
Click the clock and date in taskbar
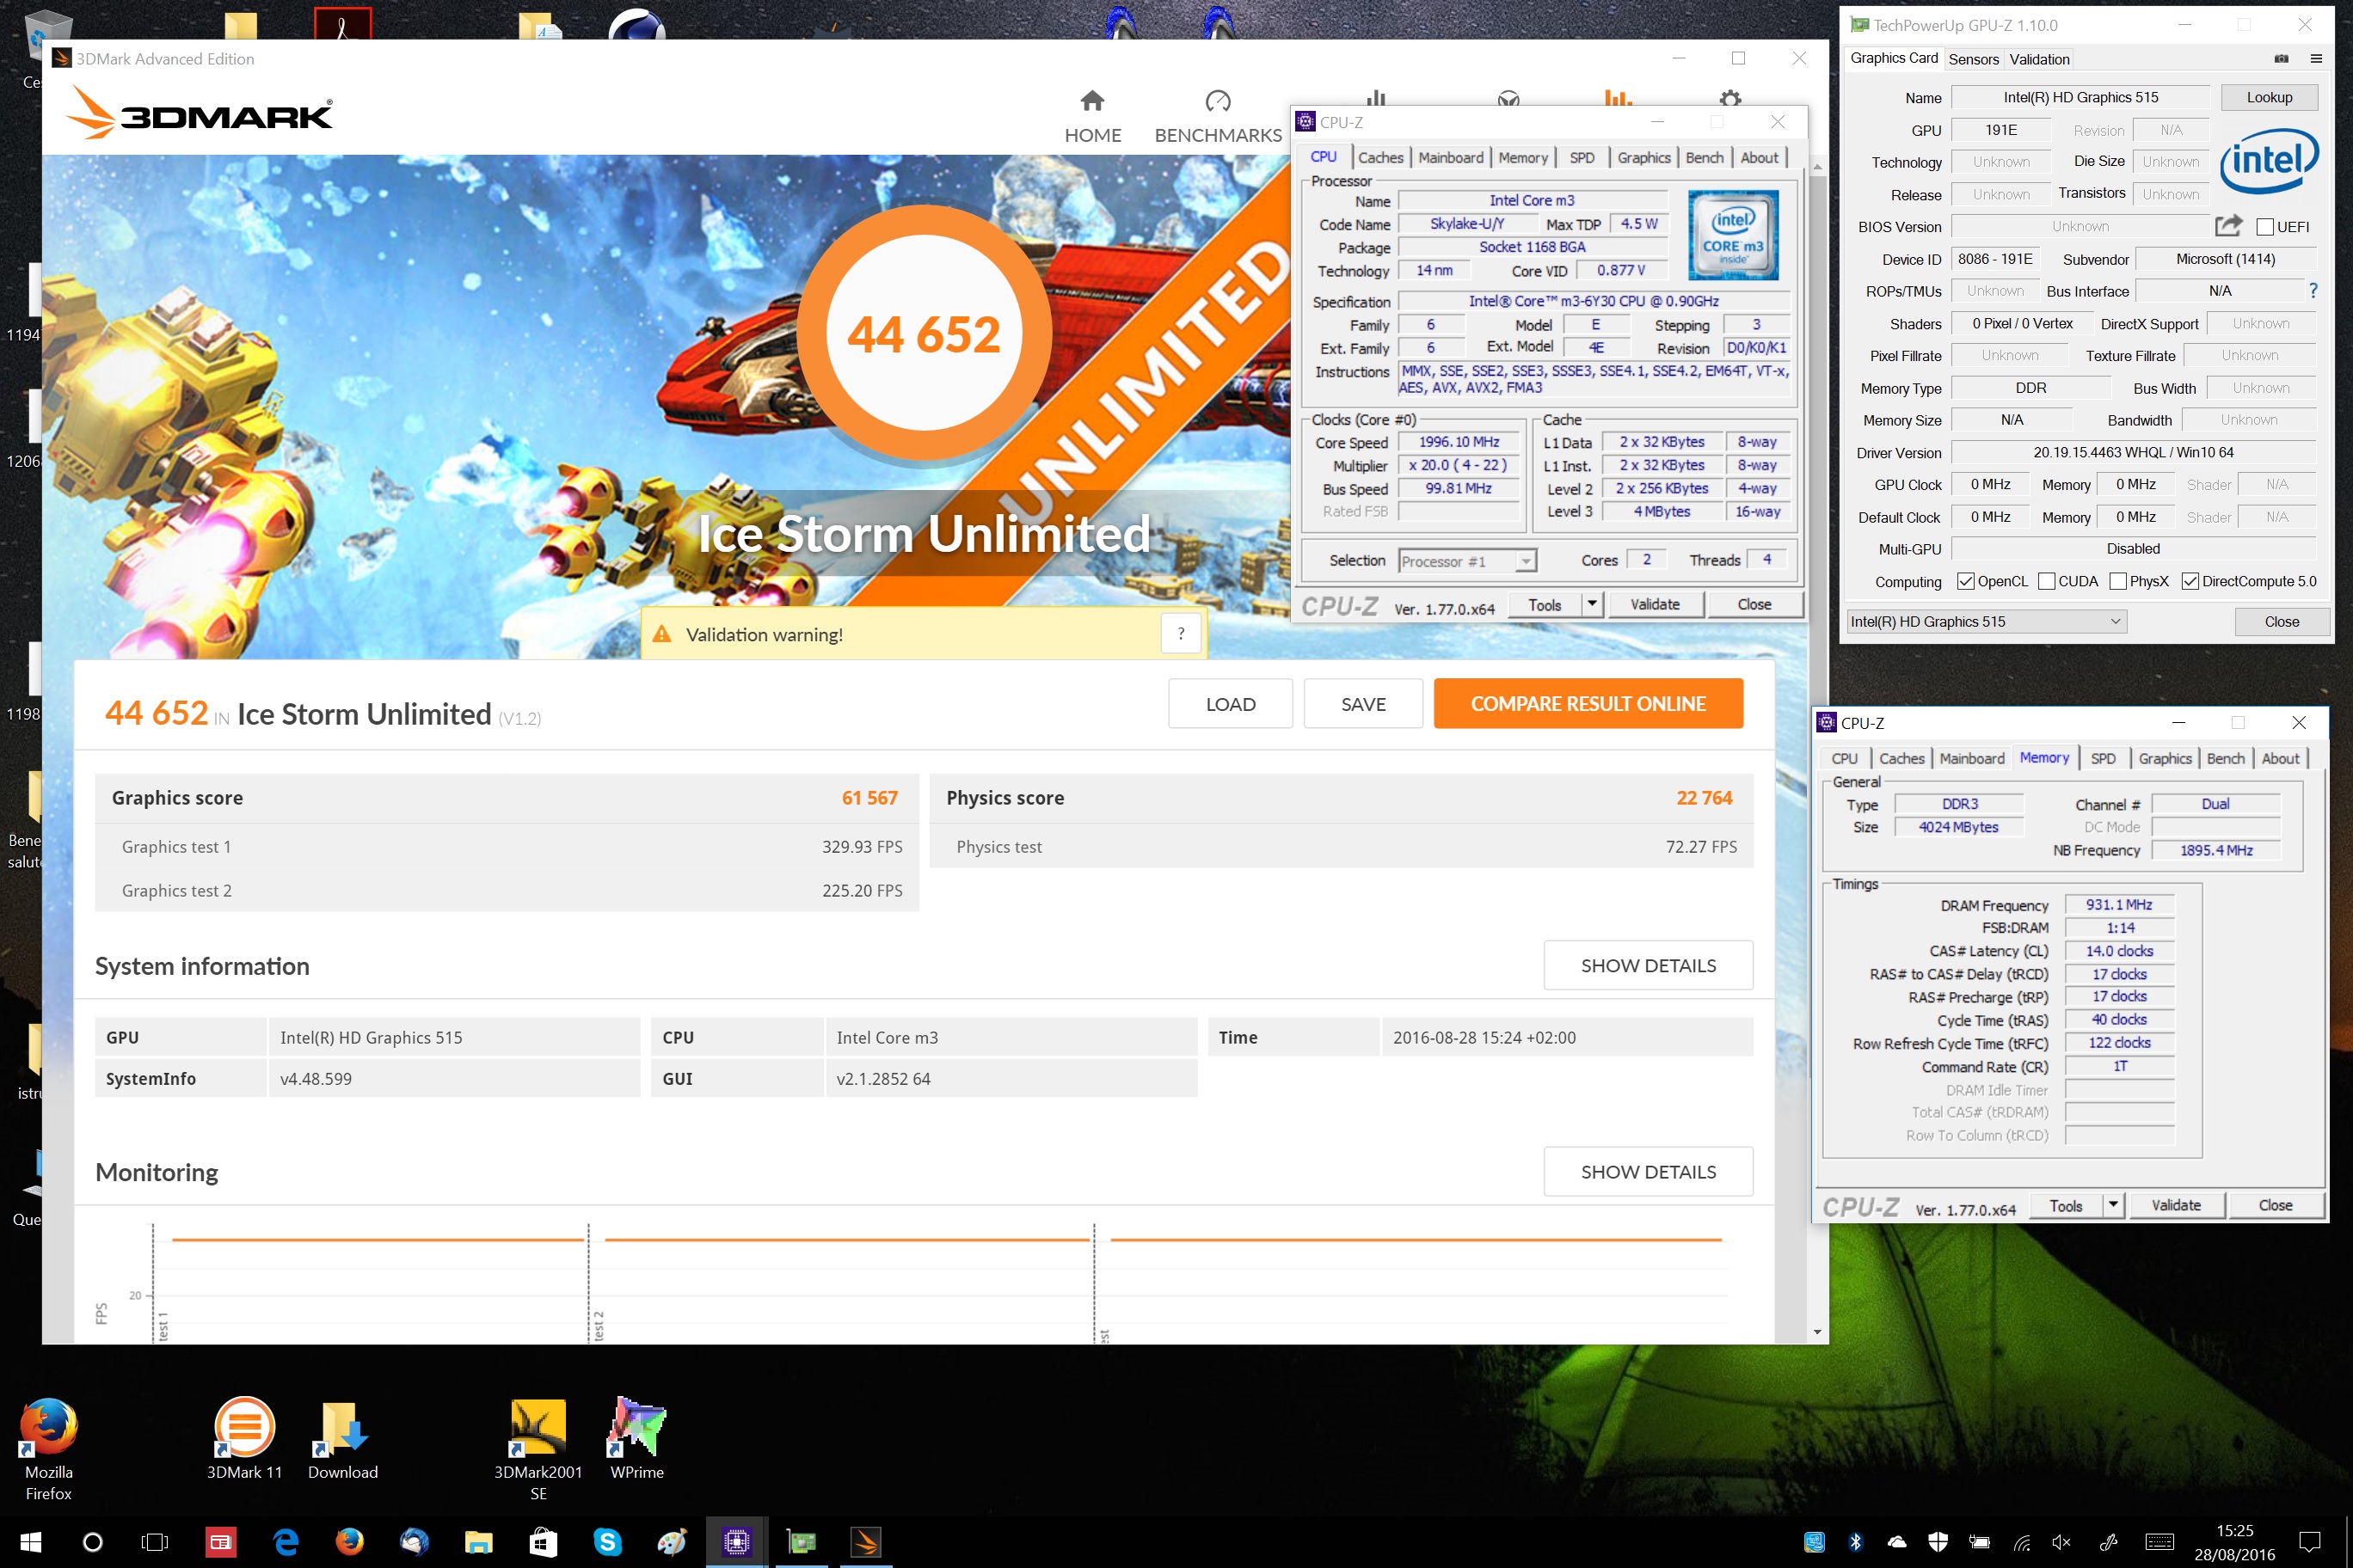click(x=2234, y=1542)
